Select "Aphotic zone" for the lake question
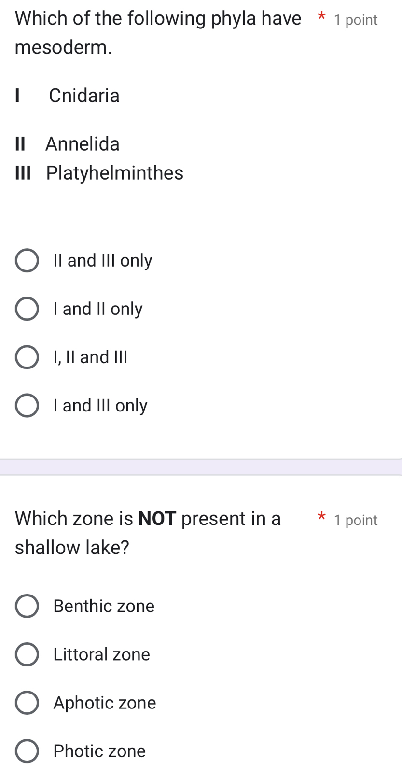Screen dimensions: 402x779 coord(27,703)
